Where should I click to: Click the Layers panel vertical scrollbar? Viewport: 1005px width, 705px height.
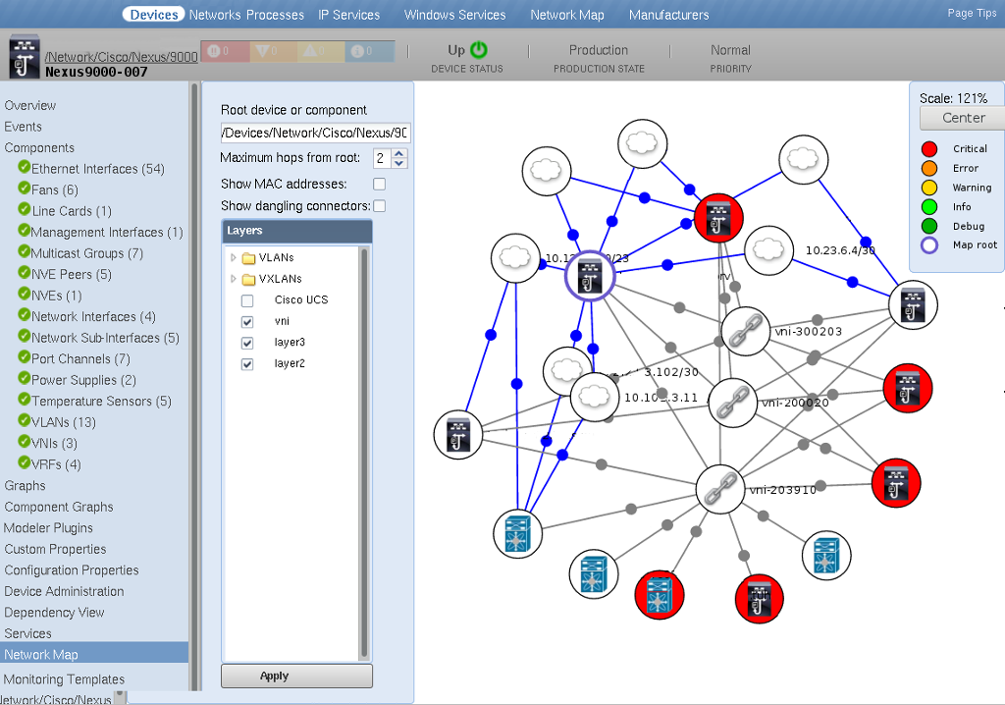click(365, 453)
